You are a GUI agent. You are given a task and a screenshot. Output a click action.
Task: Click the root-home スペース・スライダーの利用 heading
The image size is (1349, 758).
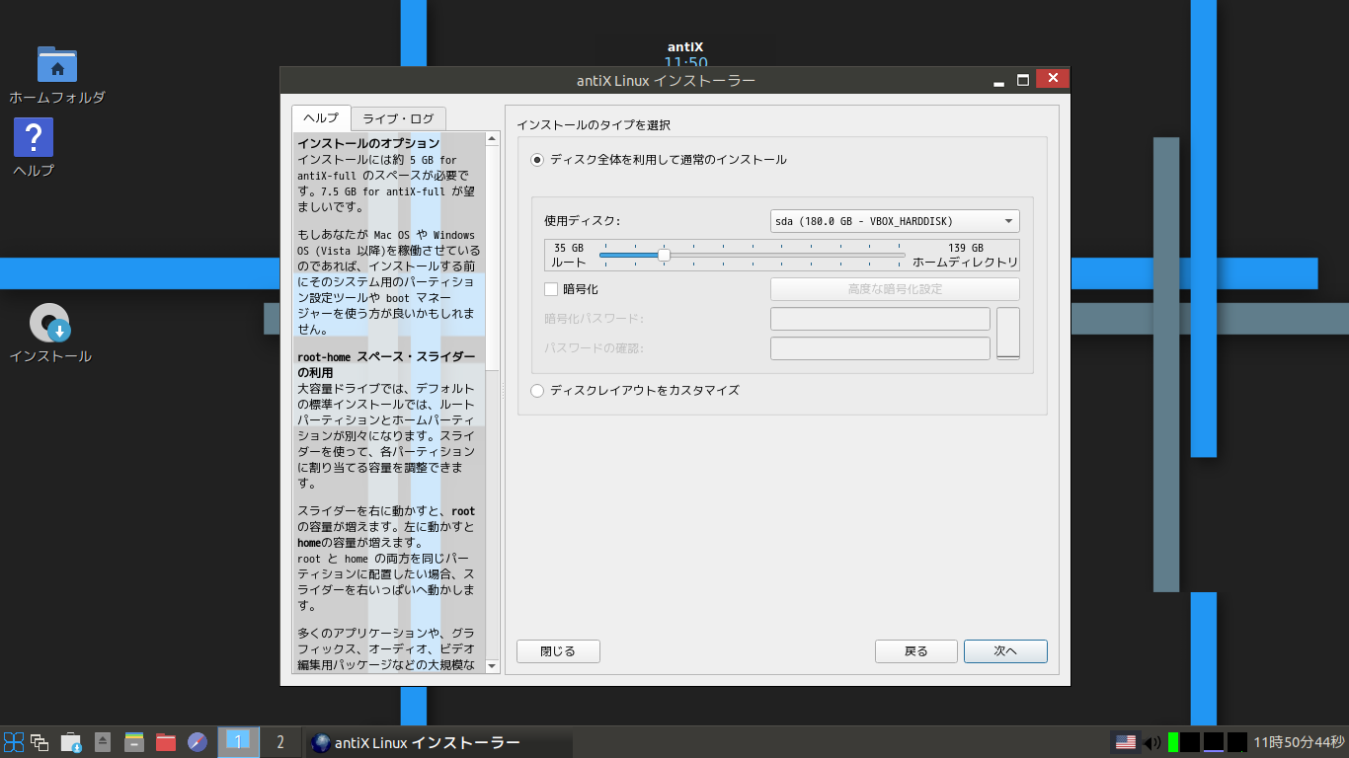(386, 365)
